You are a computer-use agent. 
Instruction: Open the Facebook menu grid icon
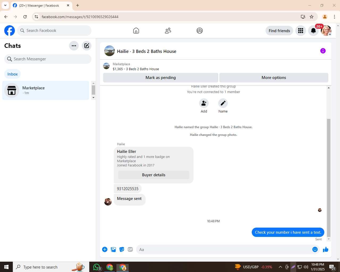coord(301,31)
